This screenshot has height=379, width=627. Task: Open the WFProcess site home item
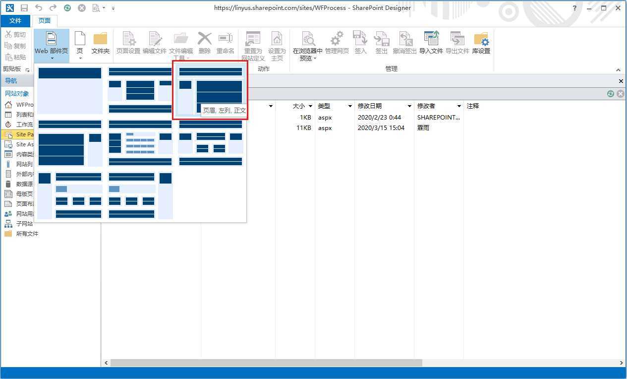pyautogui.click(x=19, y=105)
